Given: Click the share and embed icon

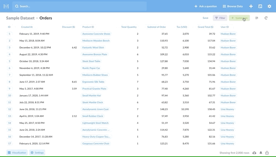Looking at the screenshot, I should point(267,153).
